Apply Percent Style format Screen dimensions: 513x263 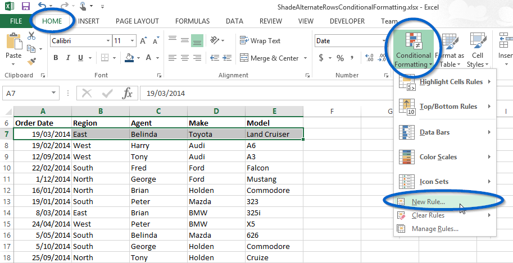[x=341, y=58]
